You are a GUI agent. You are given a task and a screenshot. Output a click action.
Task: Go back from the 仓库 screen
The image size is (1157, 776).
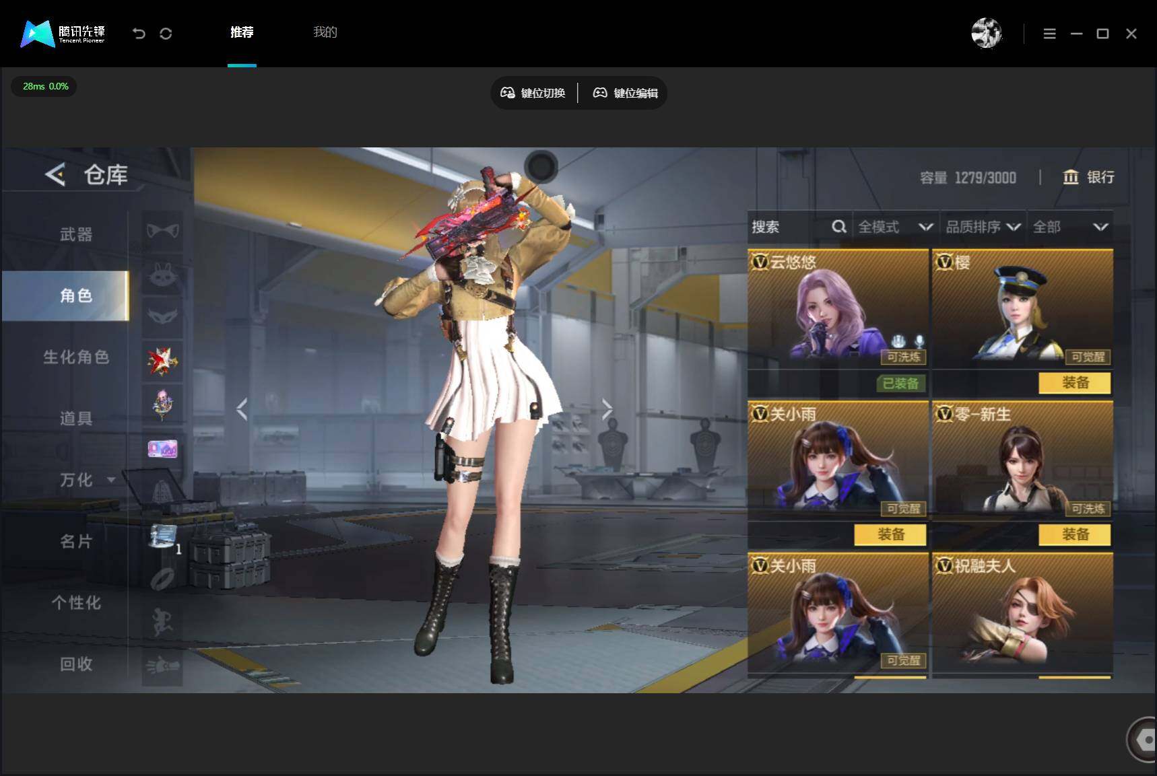55,174
